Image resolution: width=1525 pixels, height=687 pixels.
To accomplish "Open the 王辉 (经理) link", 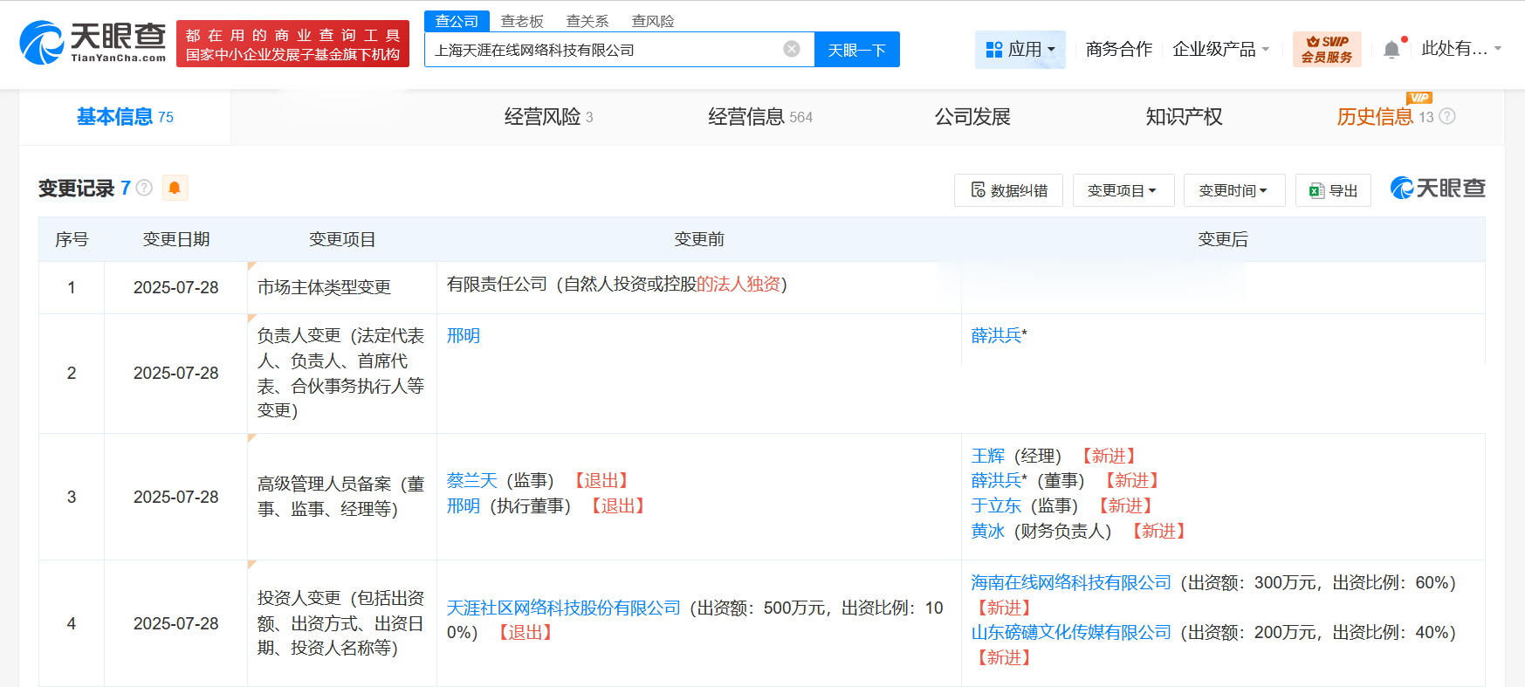I will (x=988, y=457).
